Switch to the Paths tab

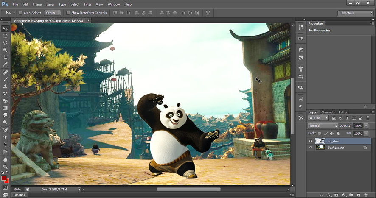point(342,112)
